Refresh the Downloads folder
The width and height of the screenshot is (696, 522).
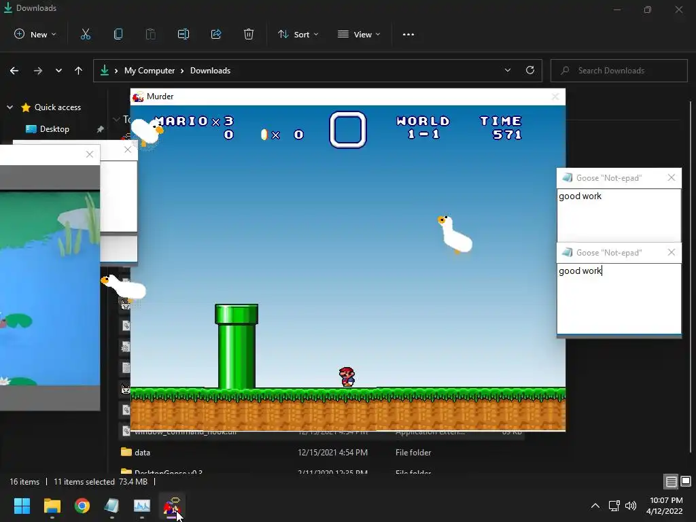(x=530, y=70)
